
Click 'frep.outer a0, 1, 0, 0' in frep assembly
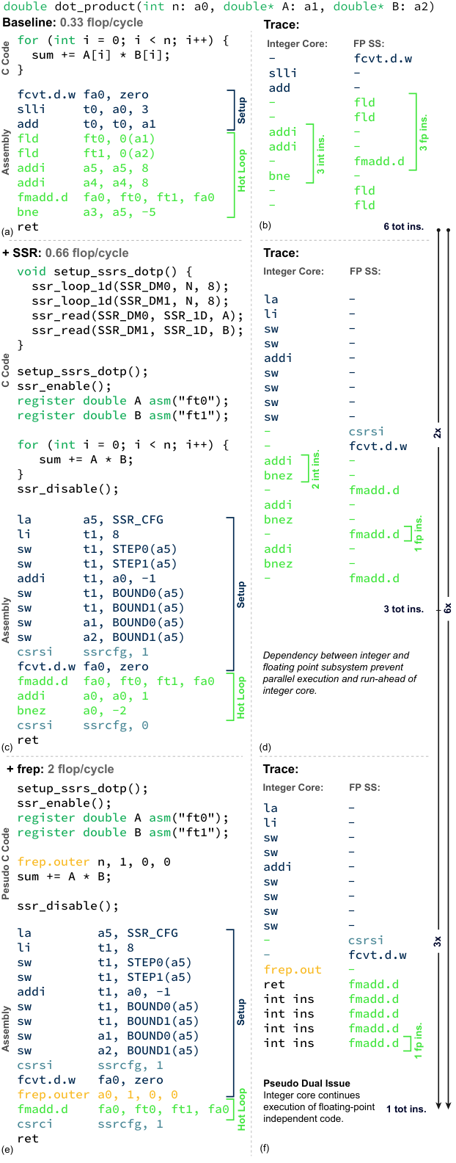pyautogui.click(x=98, y=1095)
